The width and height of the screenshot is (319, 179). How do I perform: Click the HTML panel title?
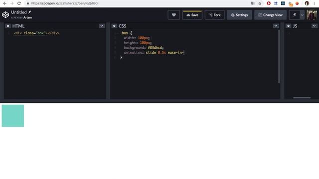pos(18,26)
